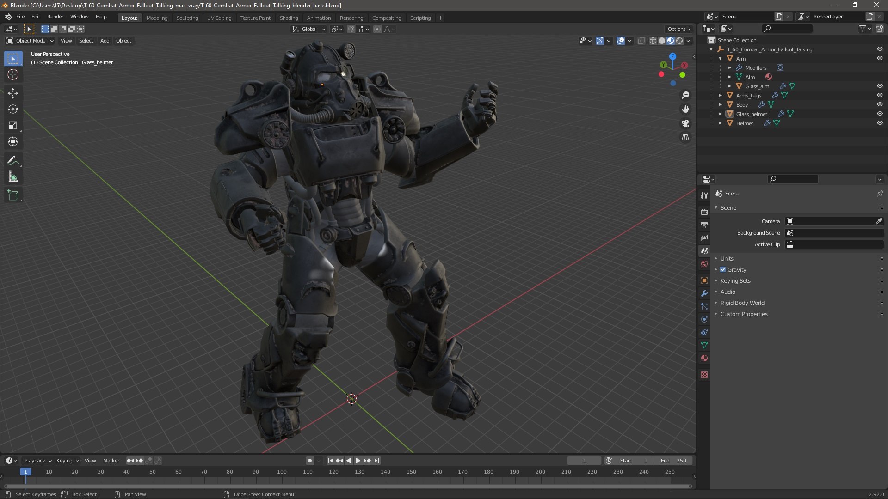The image size is (888, 499).
Task: Select the Transform tool
Action: tap(13, 141)
